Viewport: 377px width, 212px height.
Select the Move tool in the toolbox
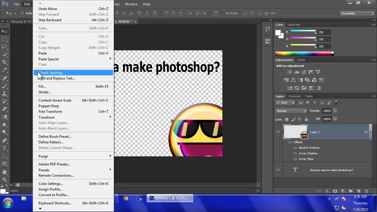(x=4, y=31)
